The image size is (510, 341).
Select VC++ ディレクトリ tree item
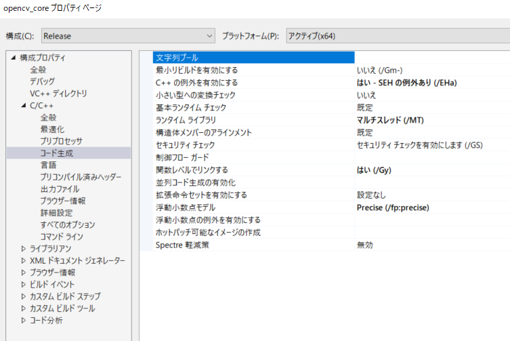(58, 94)
